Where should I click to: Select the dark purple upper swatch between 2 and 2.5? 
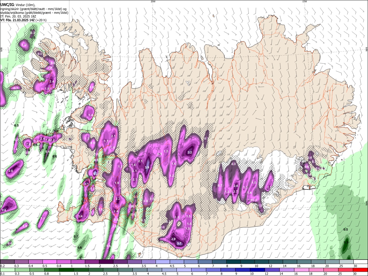[x=106, y=262]
